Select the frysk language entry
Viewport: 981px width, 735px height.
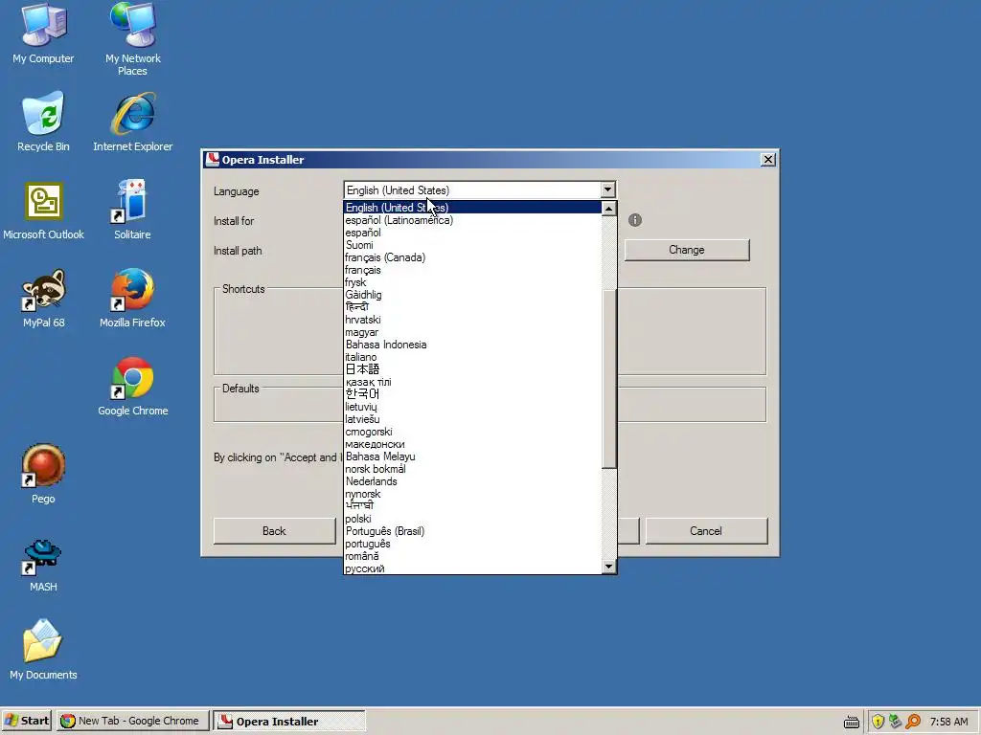pyautogui.click(x=472, y=282)
